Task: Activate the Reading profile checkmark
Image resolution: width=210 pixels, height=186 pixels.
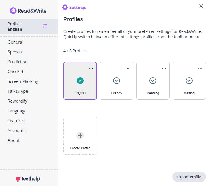Action: pos(153,81)
